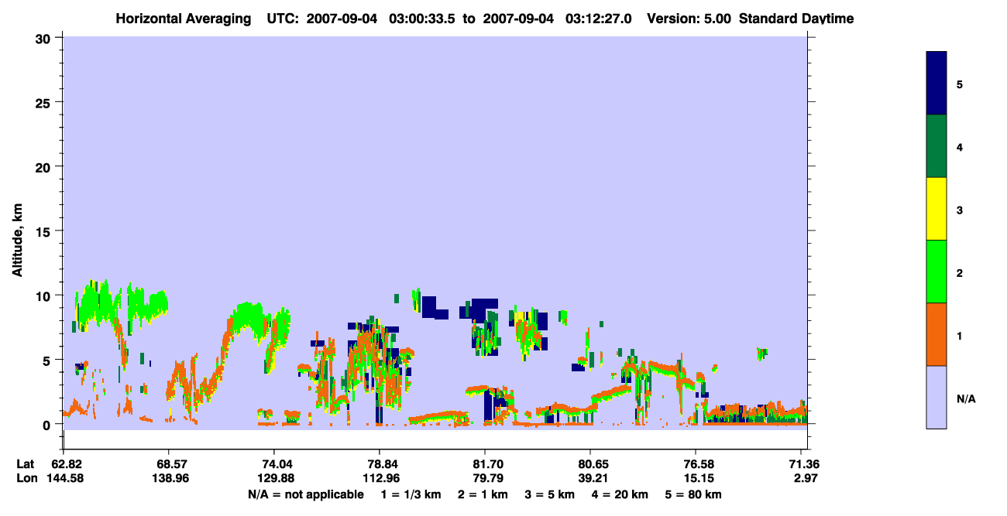Screen dimensions: 1007x516
Task: Click 'Standard Daytime' in the title
Action: pyautogui.click(x=796, y=18)
